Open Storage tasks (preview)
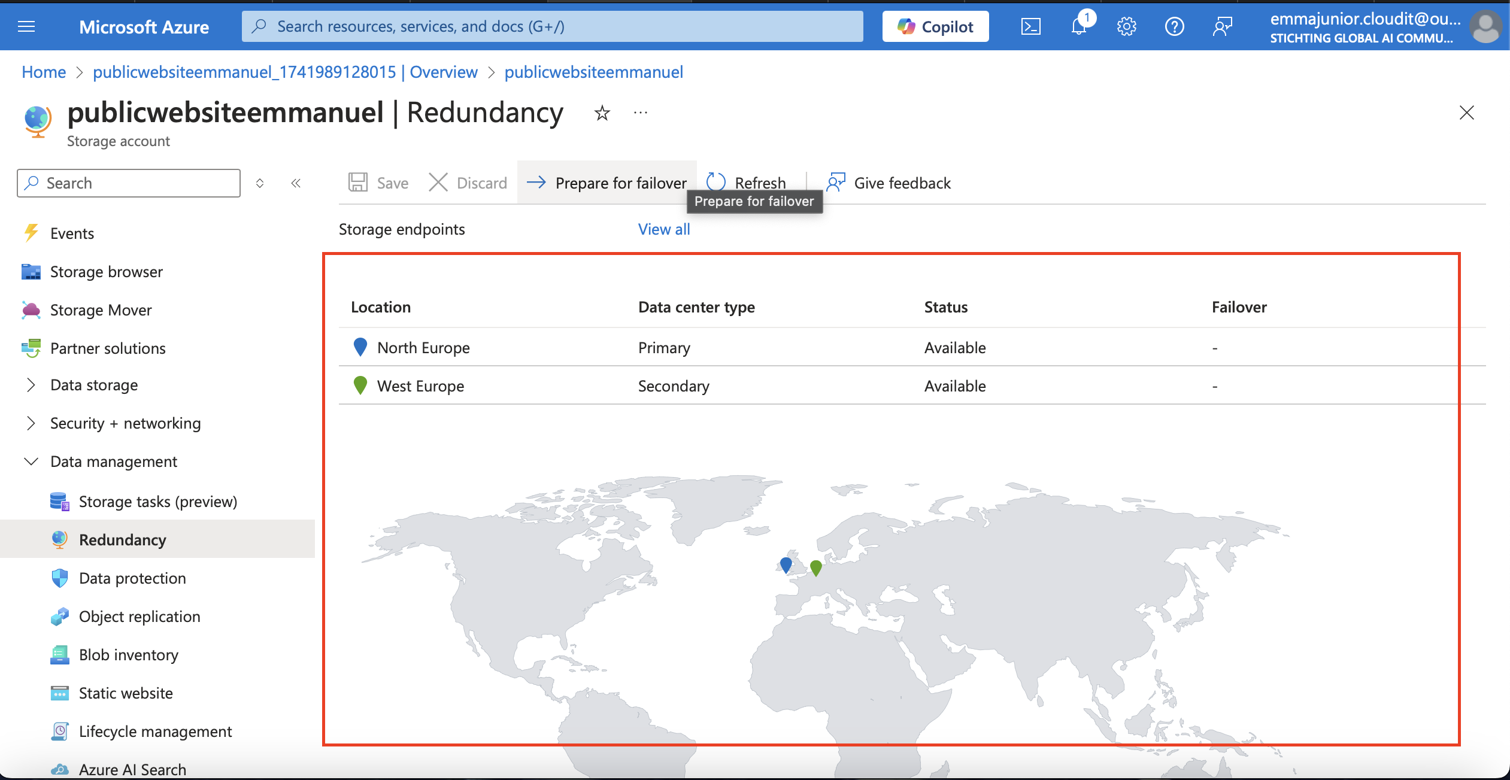The image size is (1510, 780). (x=157, y=502)
